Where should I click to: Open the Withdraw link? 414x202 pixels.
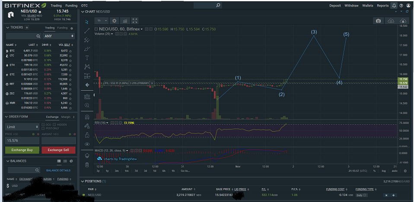[351, 6]
